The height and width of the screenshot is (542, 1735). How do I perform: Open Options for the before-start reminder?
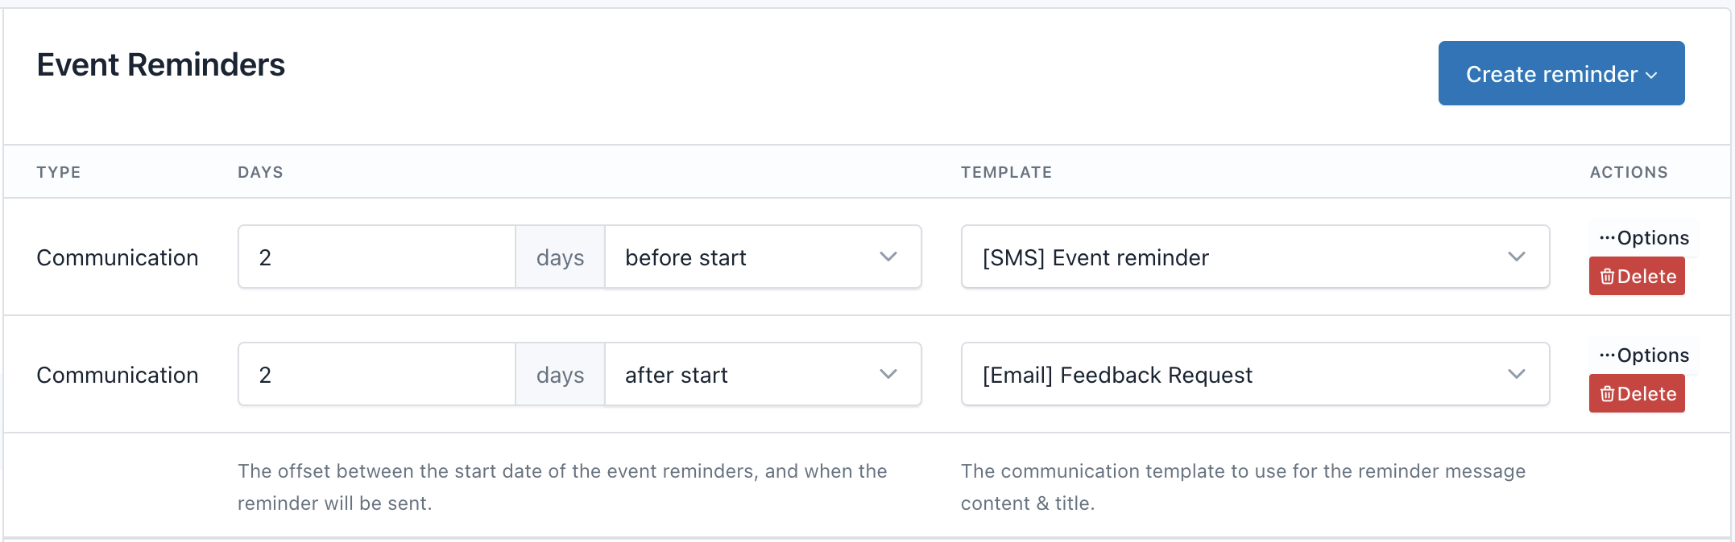1643,237
